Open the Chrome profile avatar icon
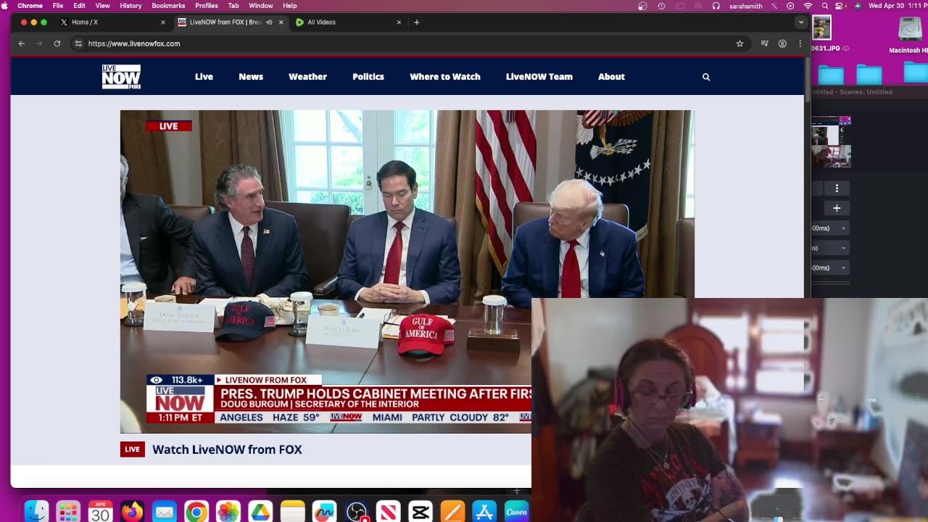Viewport: 928px width, 522px height. (782, 43)
